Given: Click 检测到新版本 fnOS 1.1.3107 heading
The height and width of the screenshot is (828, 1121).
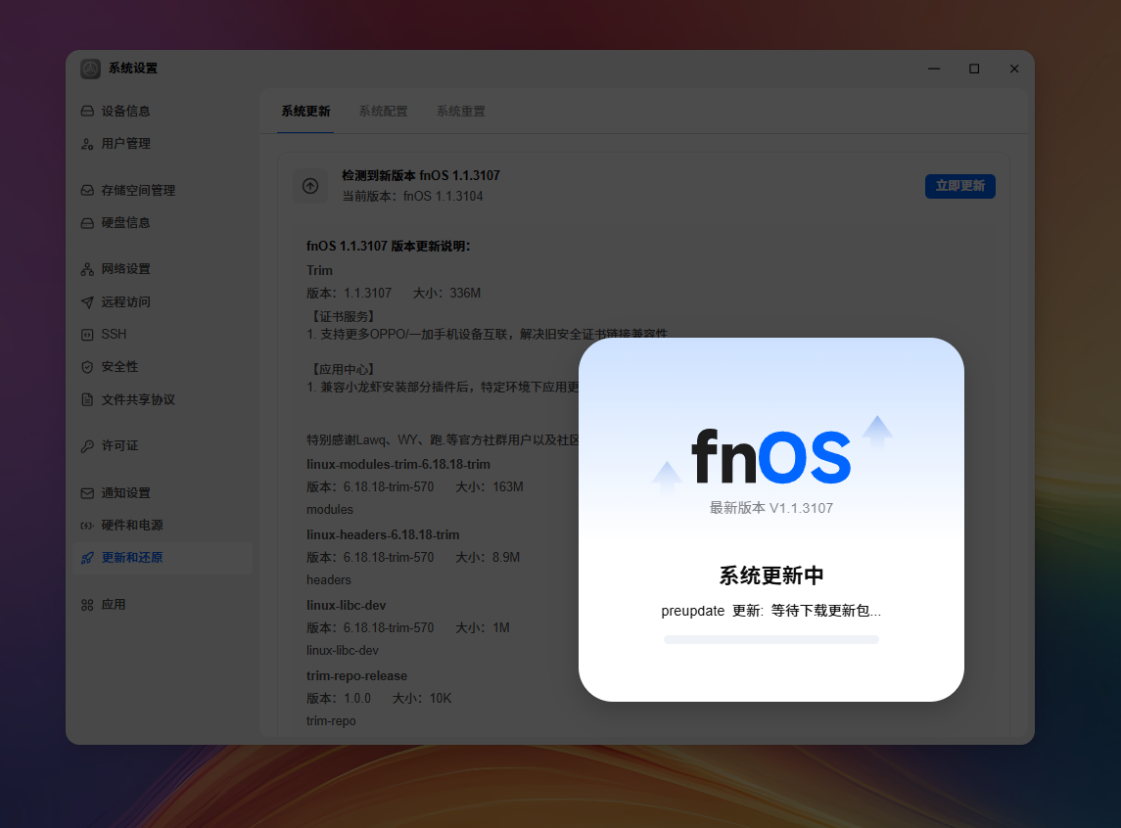Looking at the screenshot, I should click(x=420, y=175).
